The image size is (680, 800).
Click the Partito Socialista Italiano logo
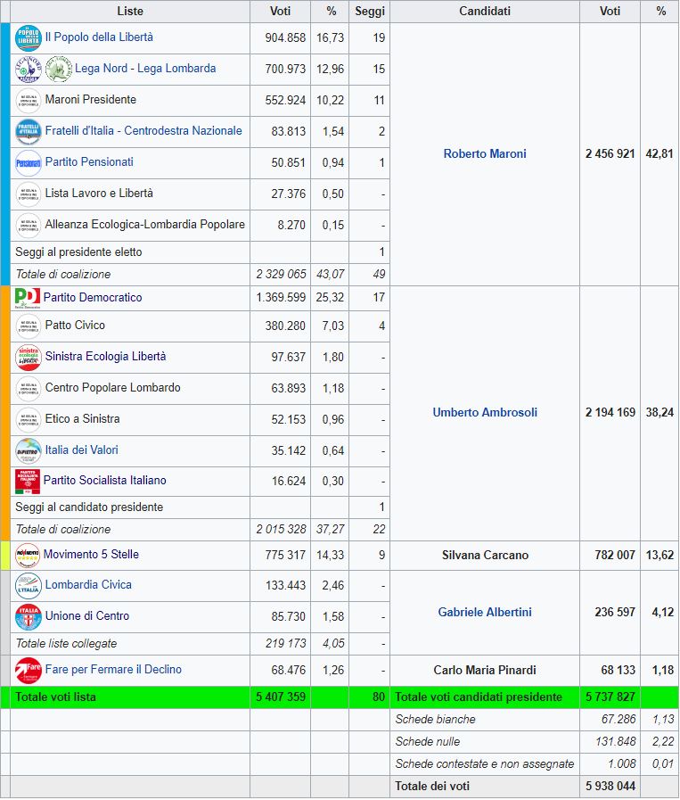(28, 482)
